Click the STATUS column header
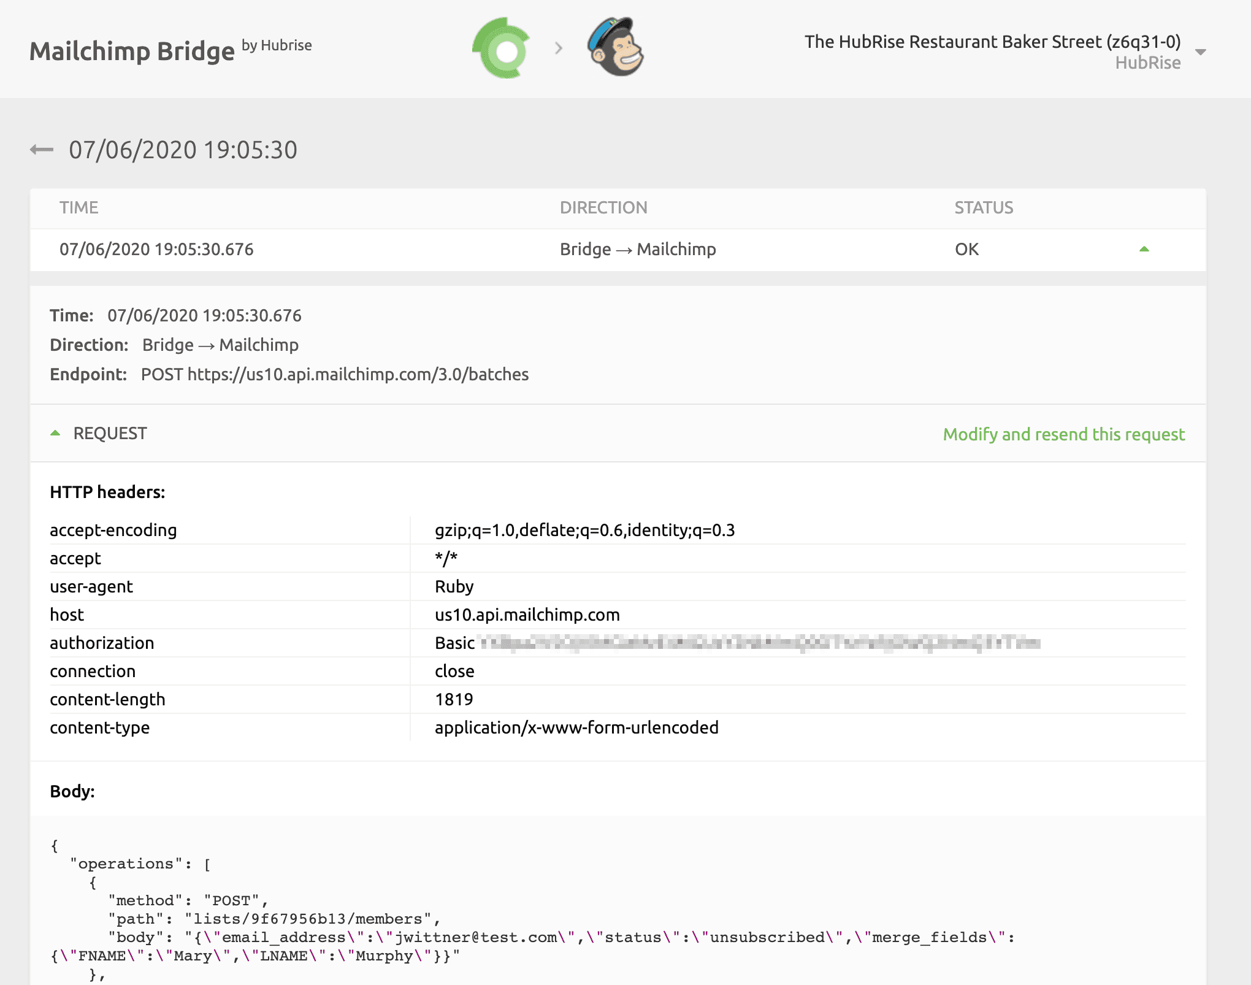The height and width of the screenshot is (985, 1251). point(984,207)
